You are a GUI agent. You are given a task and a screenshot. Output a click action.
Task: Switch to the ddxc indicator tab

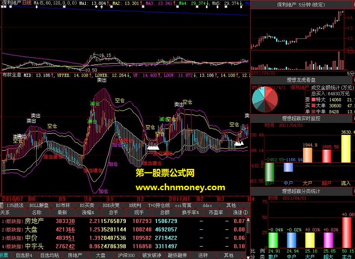point(207,205)
